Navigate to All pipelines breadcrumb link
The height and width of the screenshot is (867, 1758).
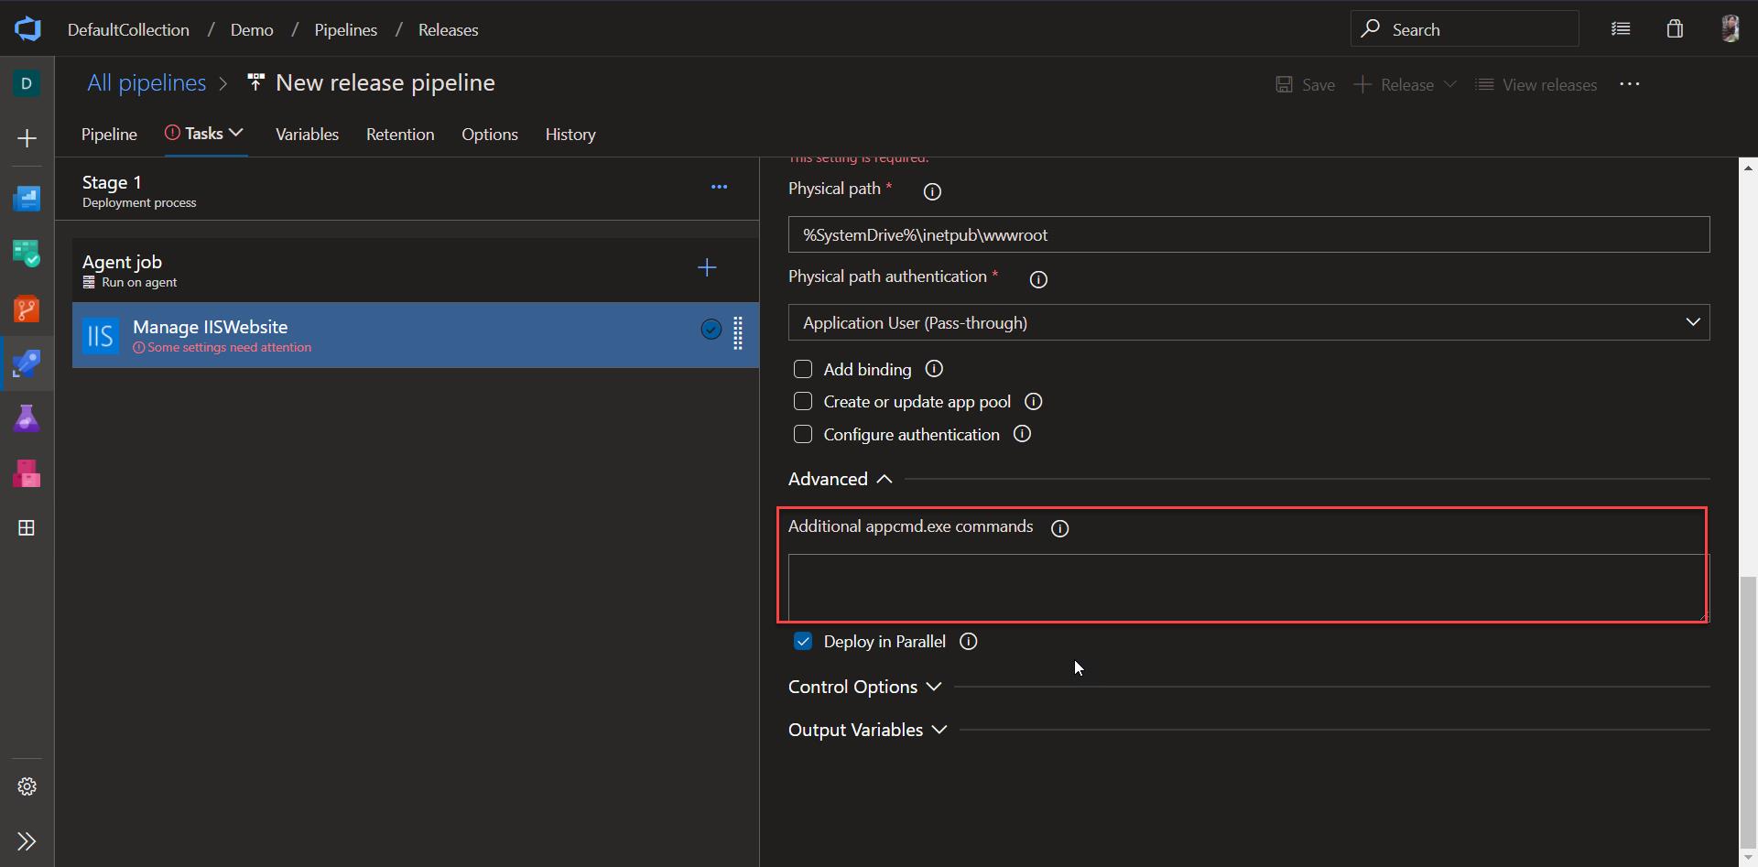click(x=146, y=82)
